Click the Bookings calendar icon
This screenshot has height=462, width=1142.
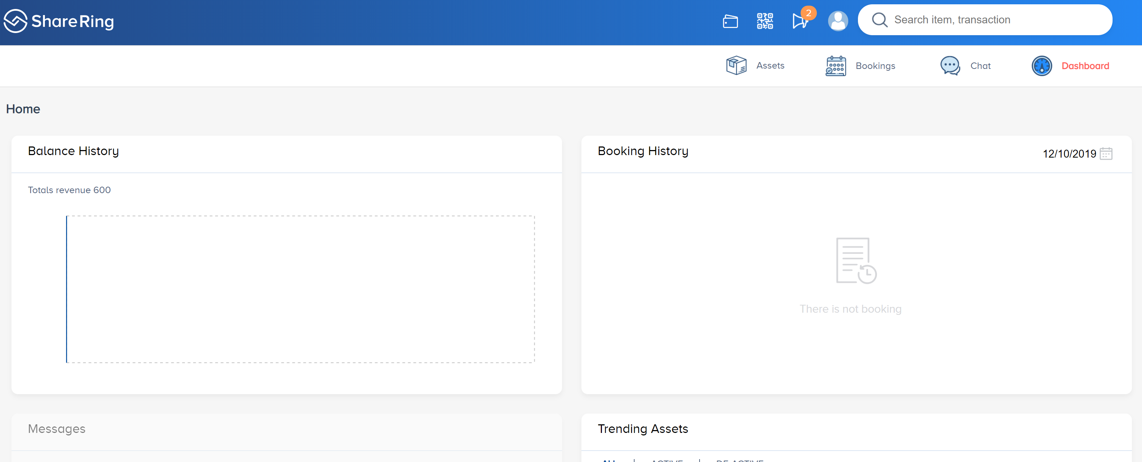point(836,66)
